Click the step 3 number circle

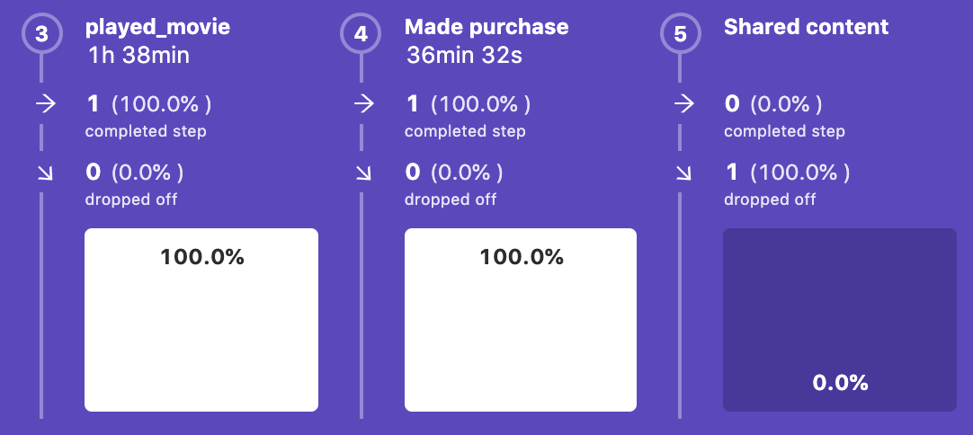(41, 34)
